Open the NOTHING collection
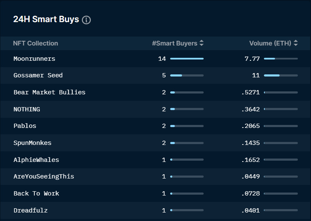This screenshot has width=311, height=221. (27, 109)
